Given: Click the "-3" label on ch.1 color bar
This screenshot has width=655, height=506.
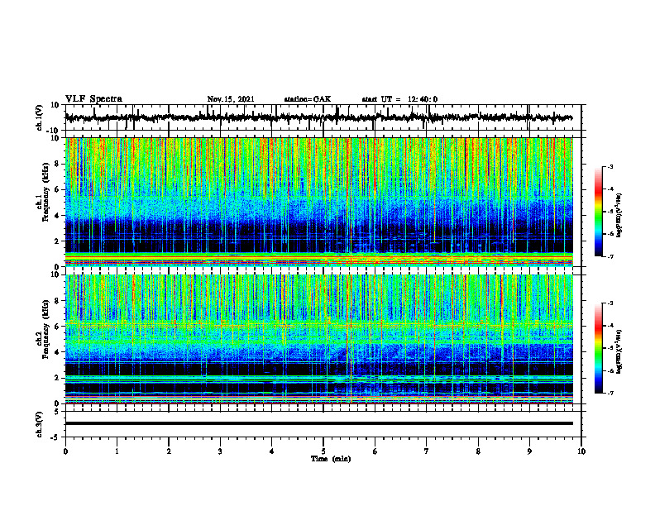Looking at the screenshot, I should 610,166.
